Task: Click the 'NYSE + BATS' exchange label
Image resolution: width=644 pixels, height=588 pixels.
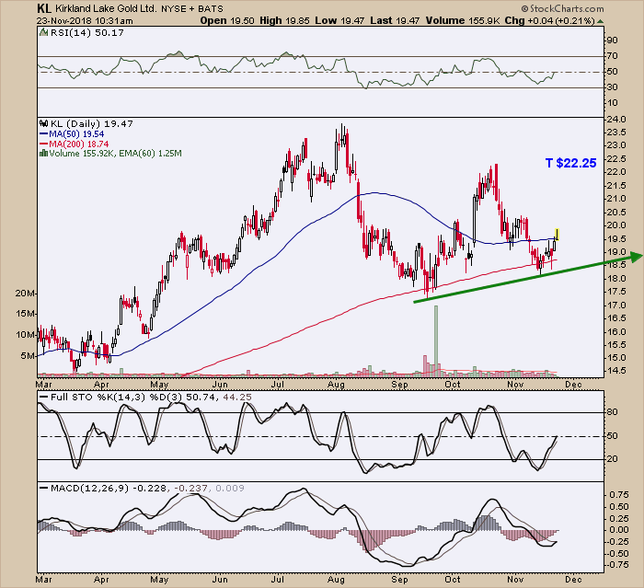Action: point(192,8)
